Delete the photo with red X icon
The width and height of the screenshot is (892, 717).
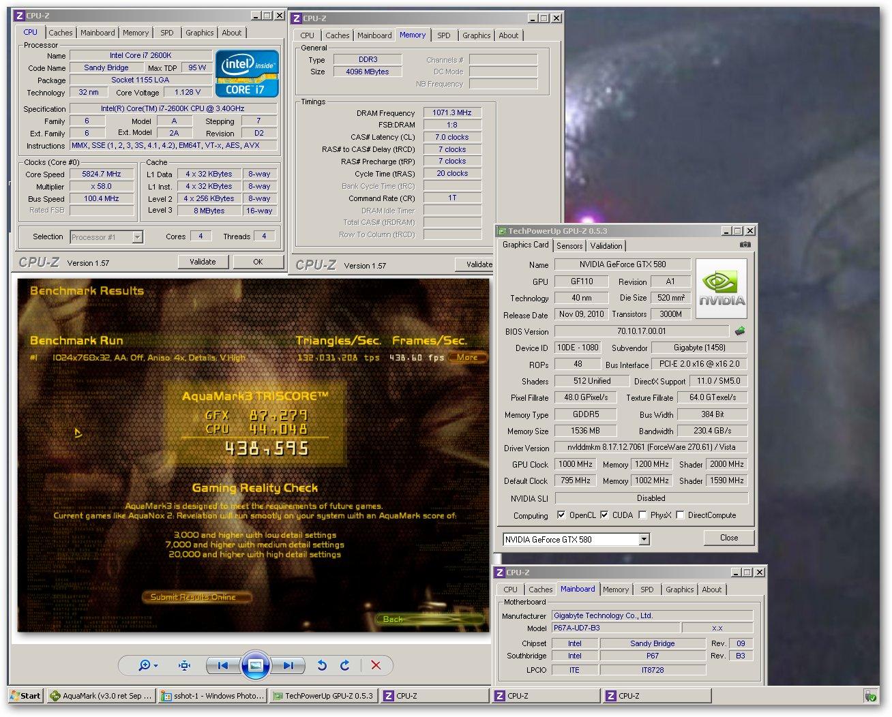pos(375,665)
